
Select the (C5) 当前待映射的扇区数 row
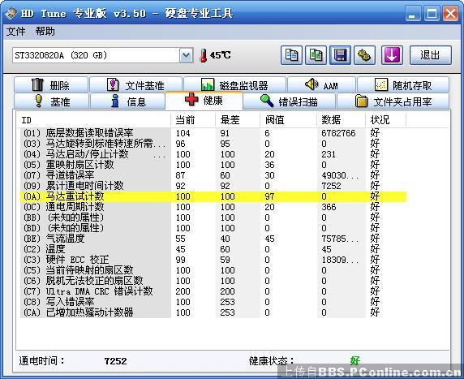tap(213, 270)
